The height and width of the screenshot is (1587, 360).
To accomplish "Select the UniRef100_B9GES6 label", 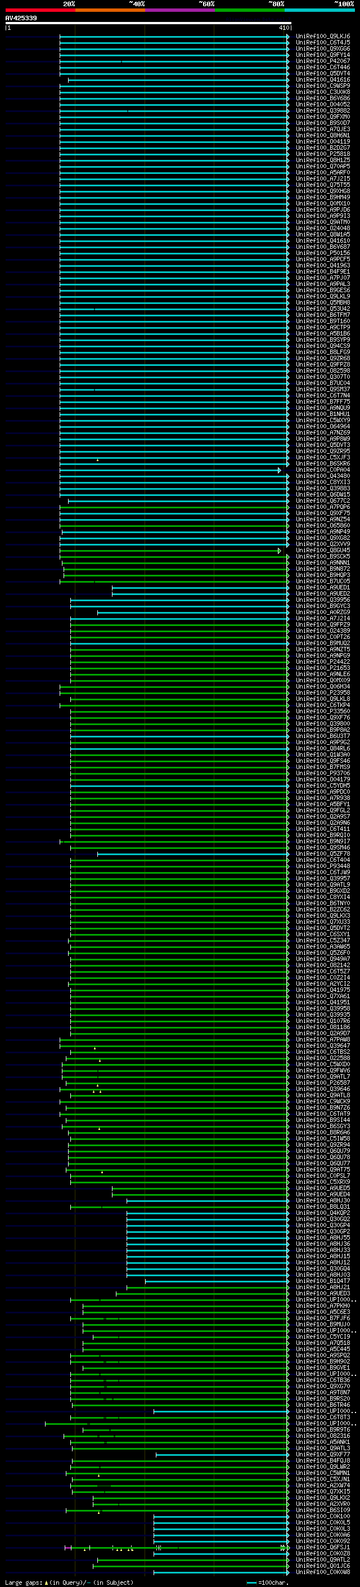I will [323, 290].
